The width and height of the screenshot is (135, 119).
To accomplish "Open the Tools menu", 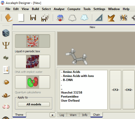I will (x=87, y=9).
